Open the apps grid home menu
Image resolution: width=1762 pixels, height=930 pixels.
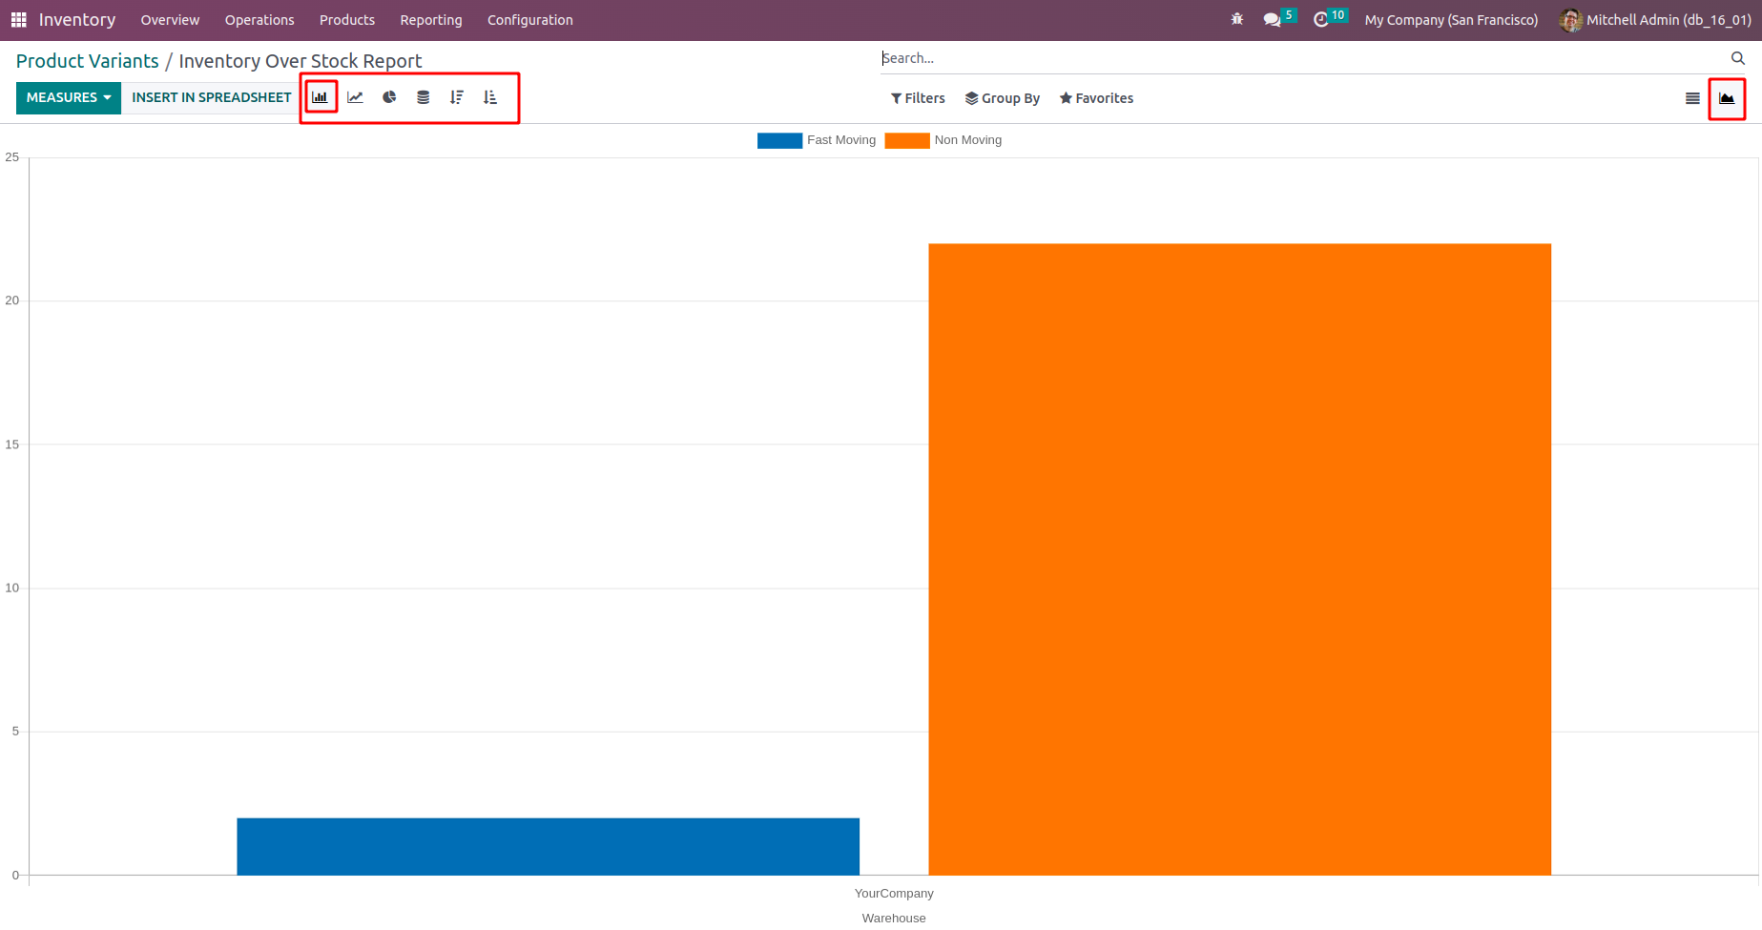(18, 20)
